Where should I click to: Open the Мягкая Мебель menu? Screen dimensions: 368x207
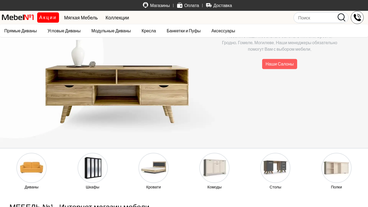(x=81, y=18)
